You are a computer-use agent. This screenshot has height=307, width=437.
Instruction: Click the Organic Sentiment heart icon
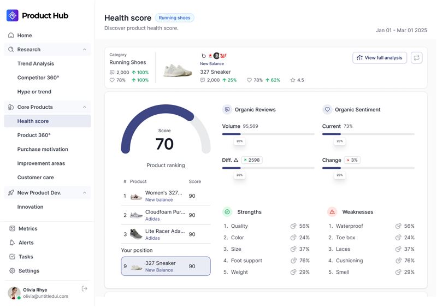pyautogui.click(x=327, y=110)
